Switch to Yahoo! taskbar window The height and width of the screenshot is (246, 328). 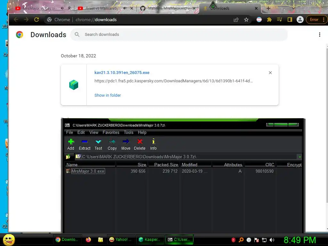pyautogui.click(x=121, y=240)
